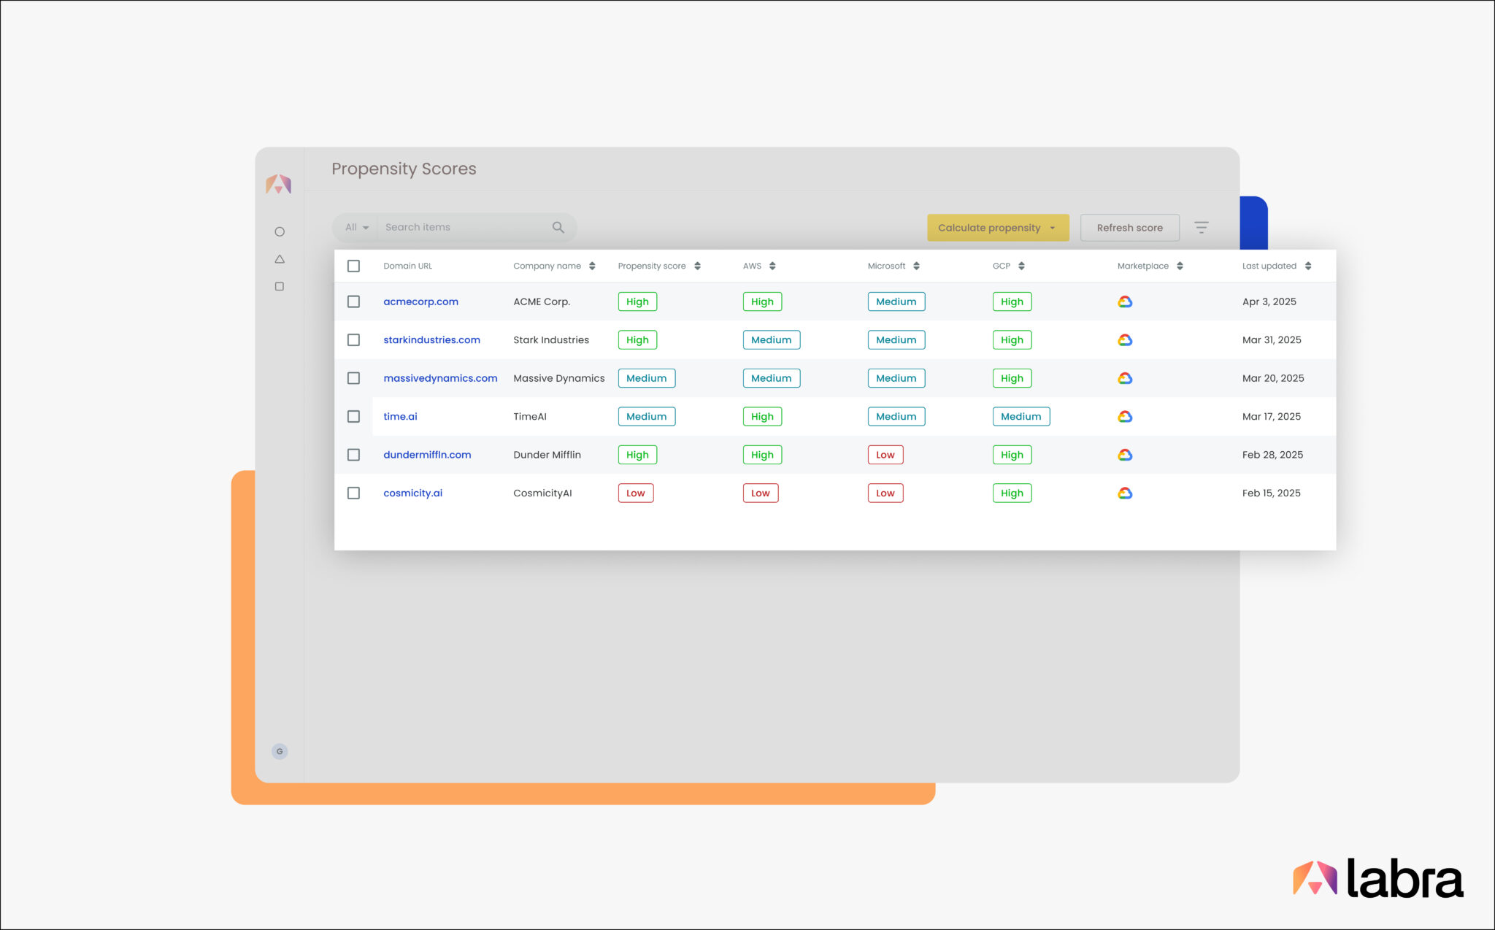Click the Labra logo in the sidebar
Image resolution: width=1495 pixels, height=930 pixels.
[x=280, y=185]
